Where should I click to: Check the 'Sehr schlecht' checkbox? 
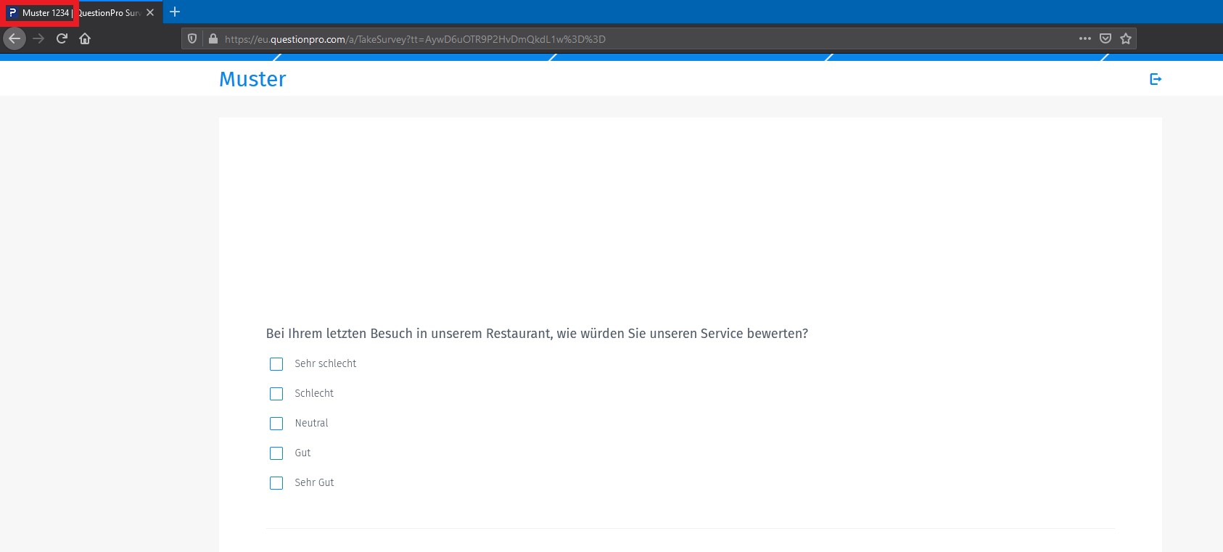coord(276,364)
